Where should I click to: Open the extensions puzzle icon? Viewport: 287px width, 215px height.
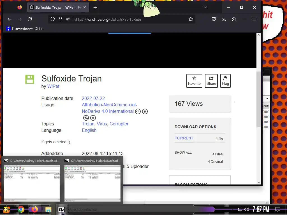(234, 19)
